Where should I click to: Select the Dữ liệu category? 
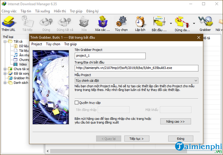[x=24, y=46]
